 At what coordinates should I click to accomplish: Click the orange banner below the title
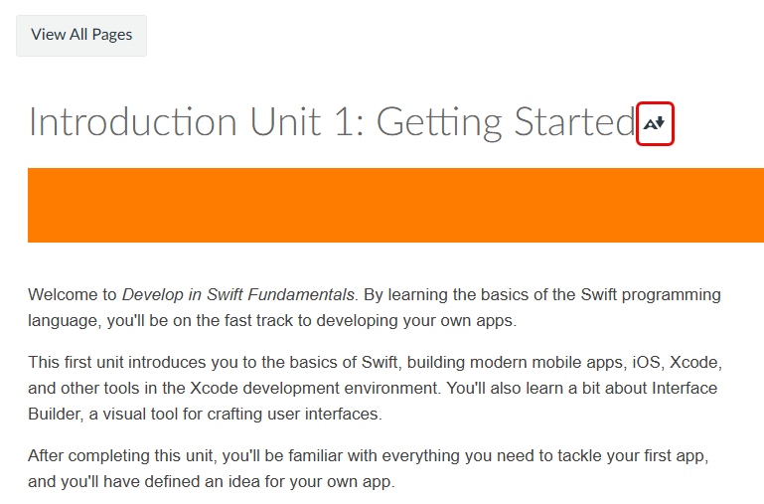[x=395, y=205]
